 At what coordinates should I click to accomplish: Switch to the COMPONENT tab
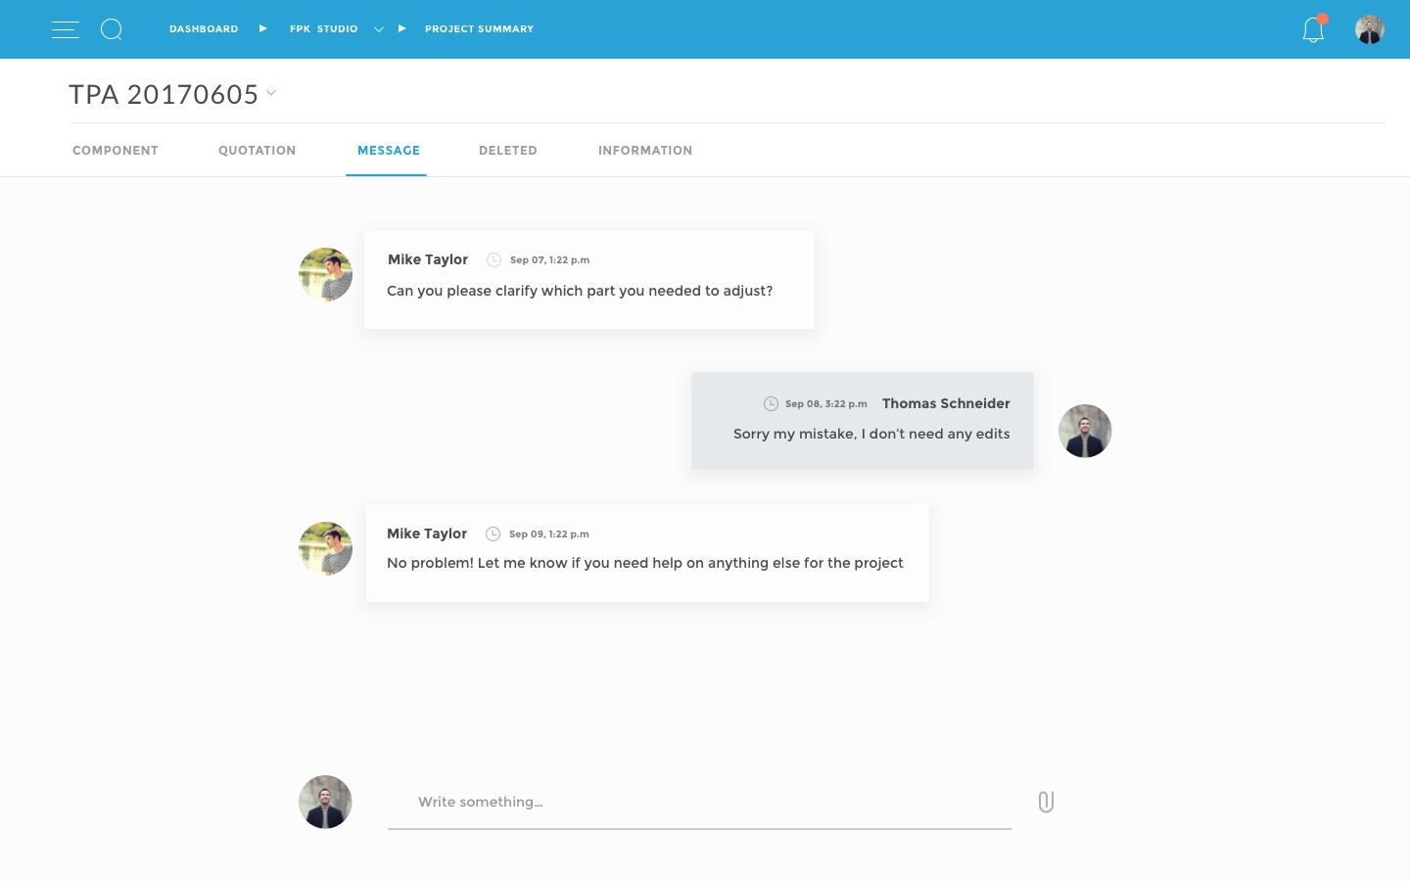116,150
